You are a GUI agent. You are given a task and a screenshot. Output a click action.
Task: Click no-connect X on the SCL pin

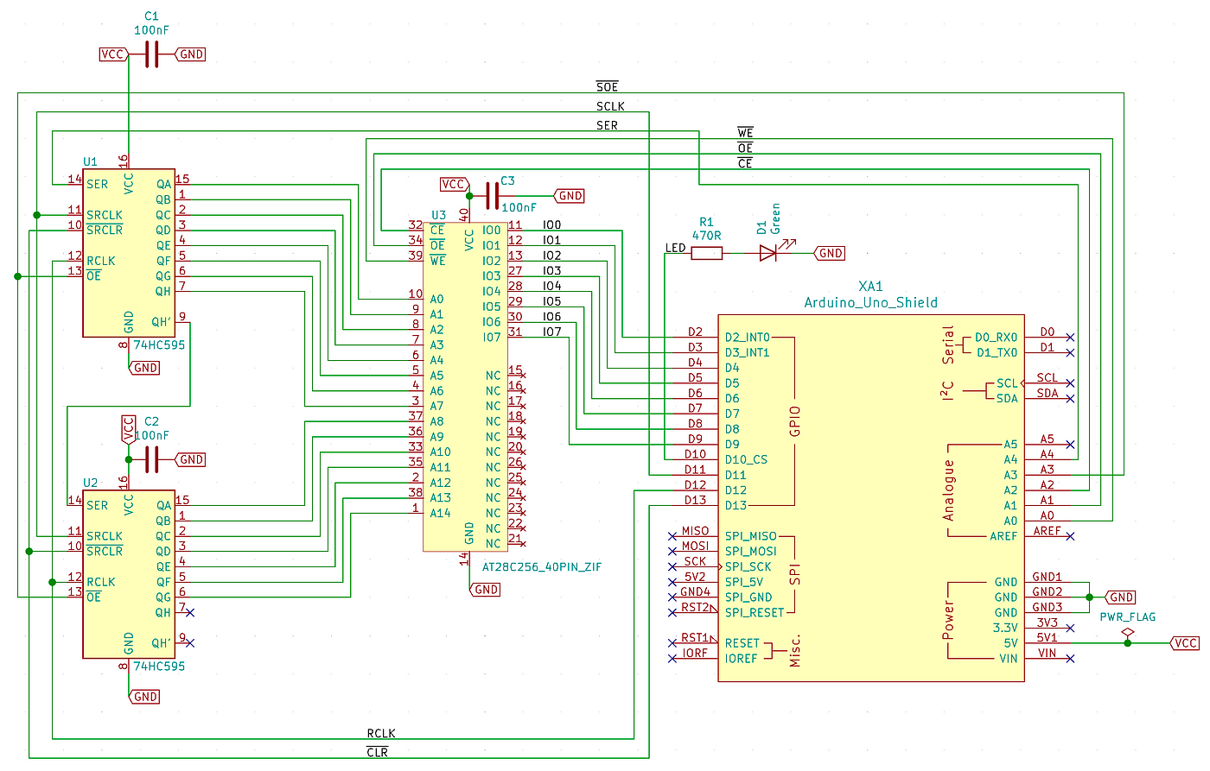[1070, 382]
